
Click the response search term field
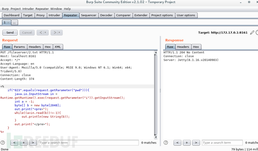pyautogui.click(x=222, y=143)
